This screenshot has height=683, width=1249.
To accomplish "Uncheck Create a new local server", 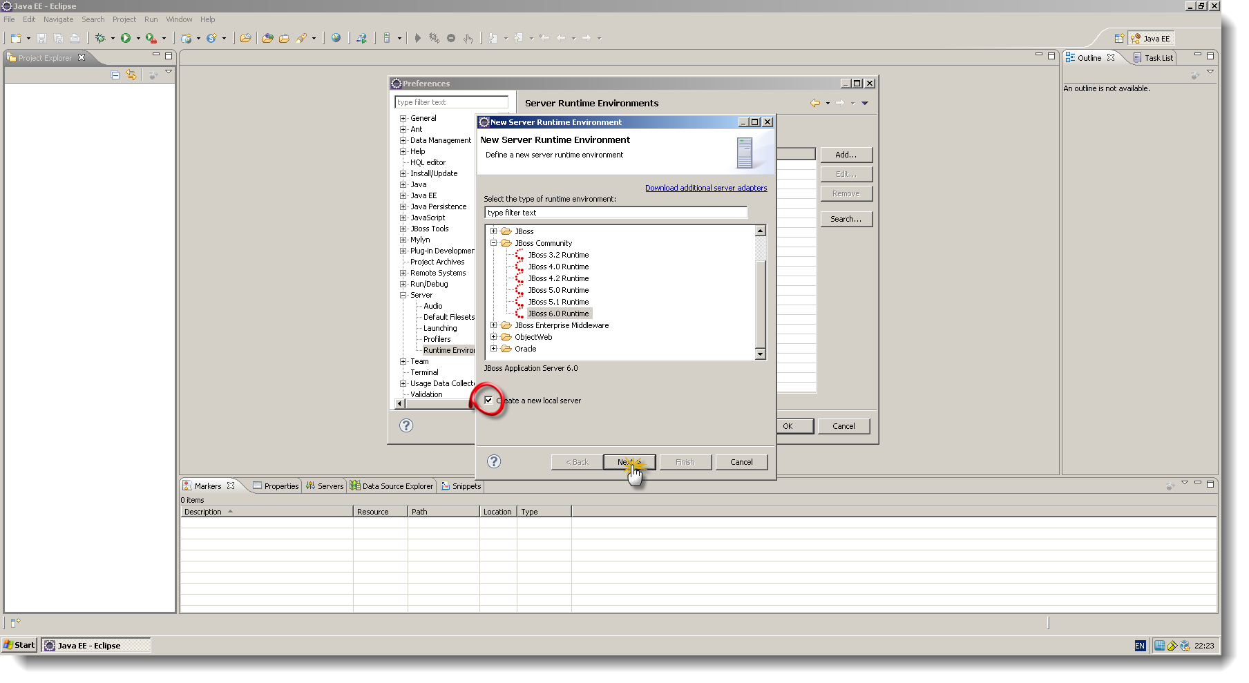I will (x=488, y=400).
